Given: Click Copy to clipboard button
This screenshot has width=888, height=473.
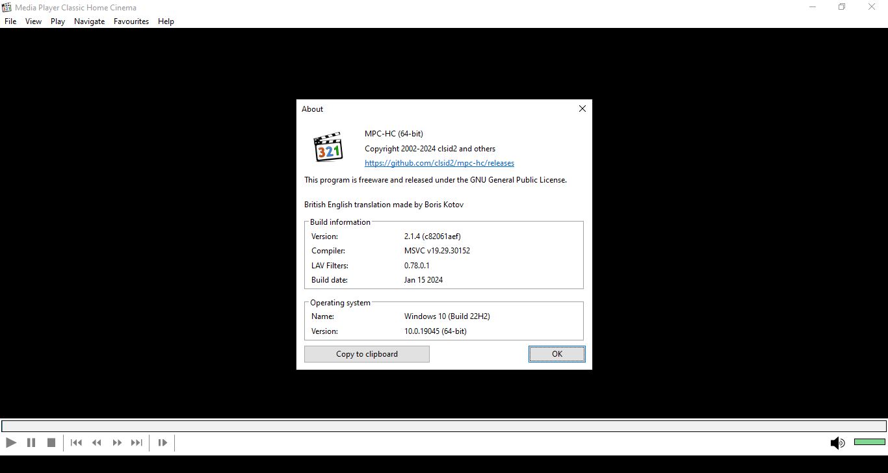Looking at the screenshot, I should 367,354.
